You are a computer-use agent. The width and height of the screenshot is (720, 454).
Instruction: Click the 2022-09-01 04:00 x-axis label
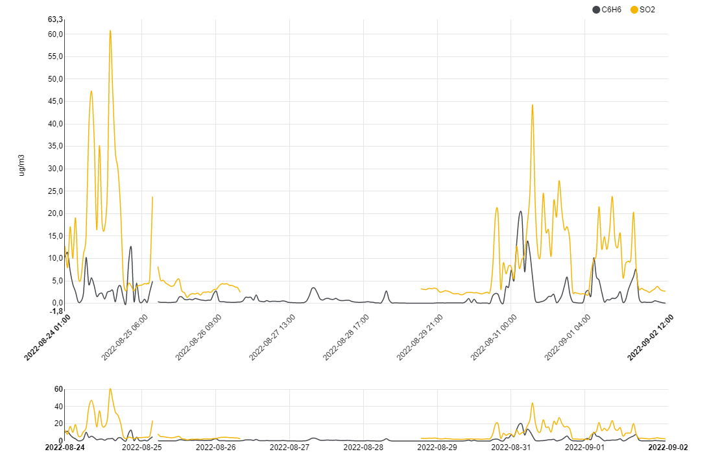[568, 337]
